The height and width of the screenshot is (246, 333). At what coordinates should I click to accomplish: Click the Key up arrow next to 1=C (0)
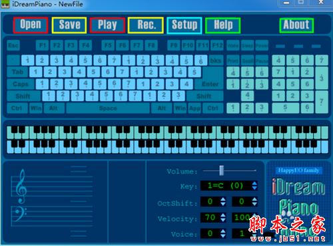(x=254, y=184)
